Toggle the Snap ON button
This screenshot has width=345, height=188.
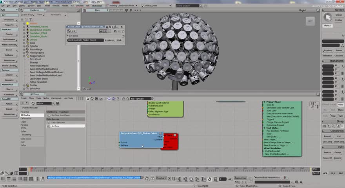tap(325, 126)
